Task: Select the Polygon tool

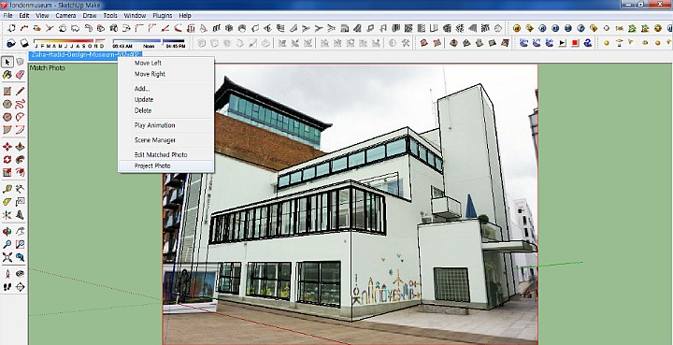Action: [x=7, y=117]
